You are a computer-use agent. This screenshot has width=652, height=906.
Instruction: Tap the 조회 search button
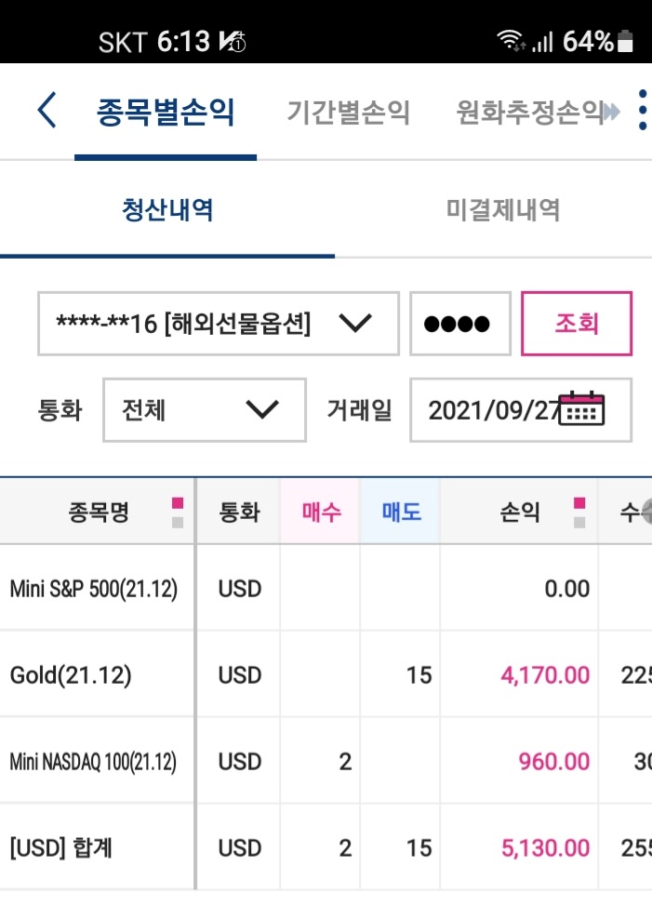point(577,324)
